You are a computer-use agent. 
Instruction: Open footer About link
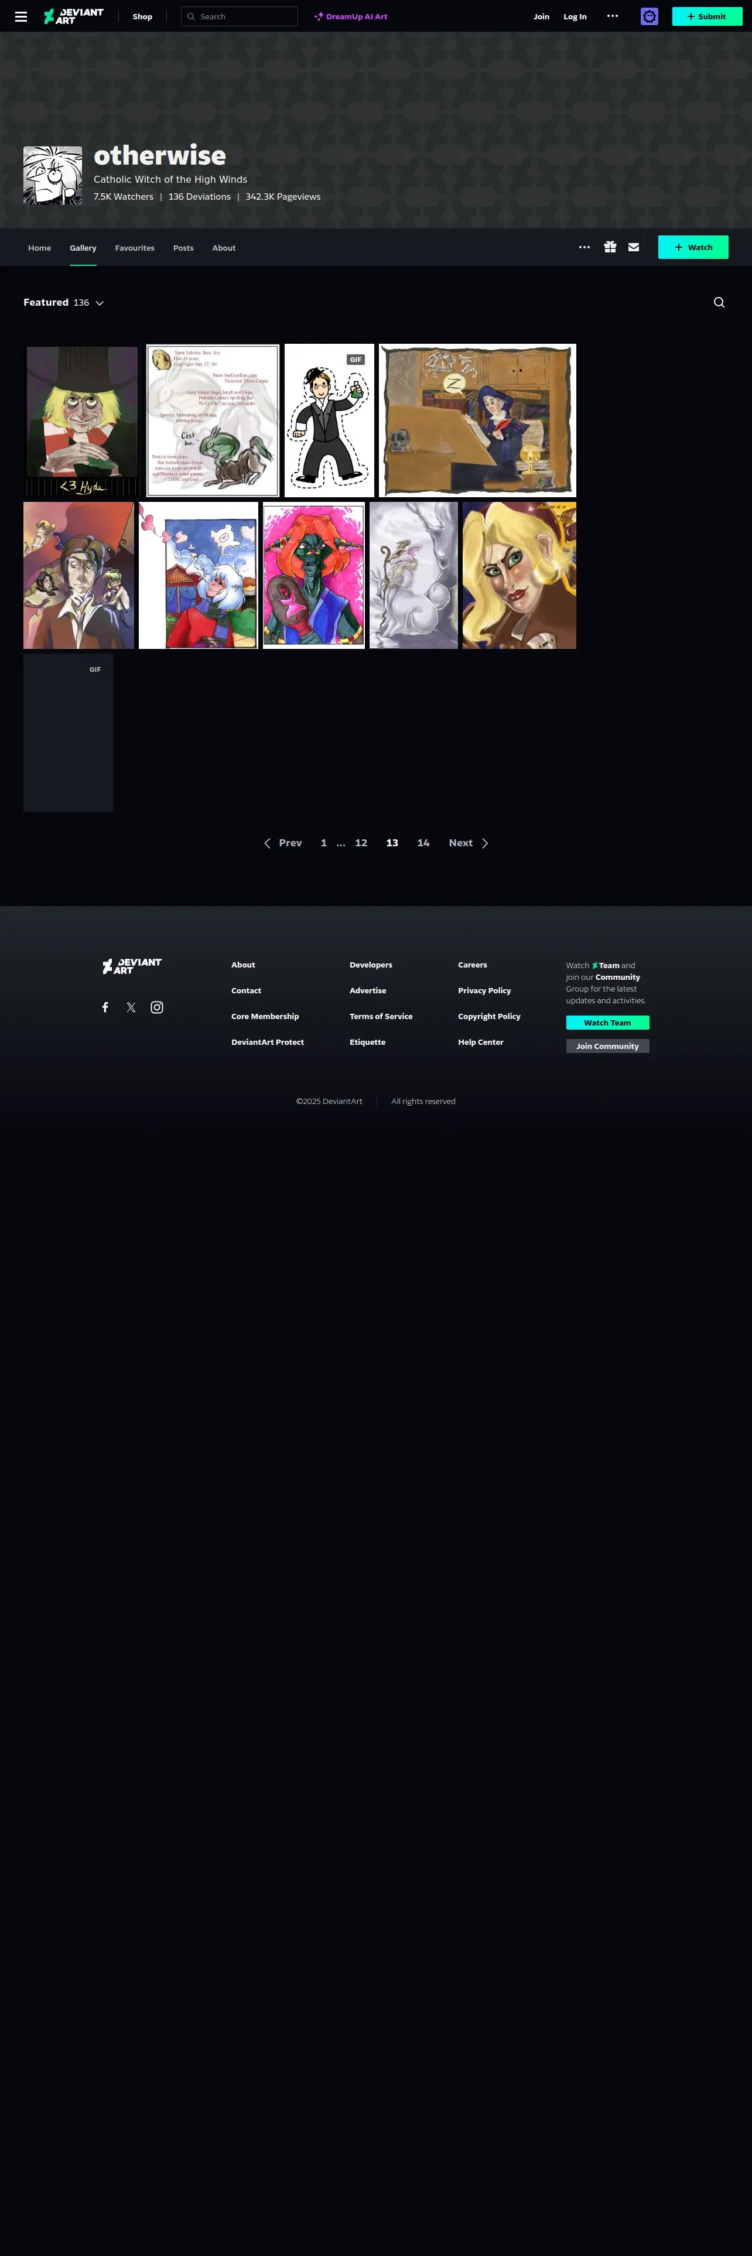244,965
